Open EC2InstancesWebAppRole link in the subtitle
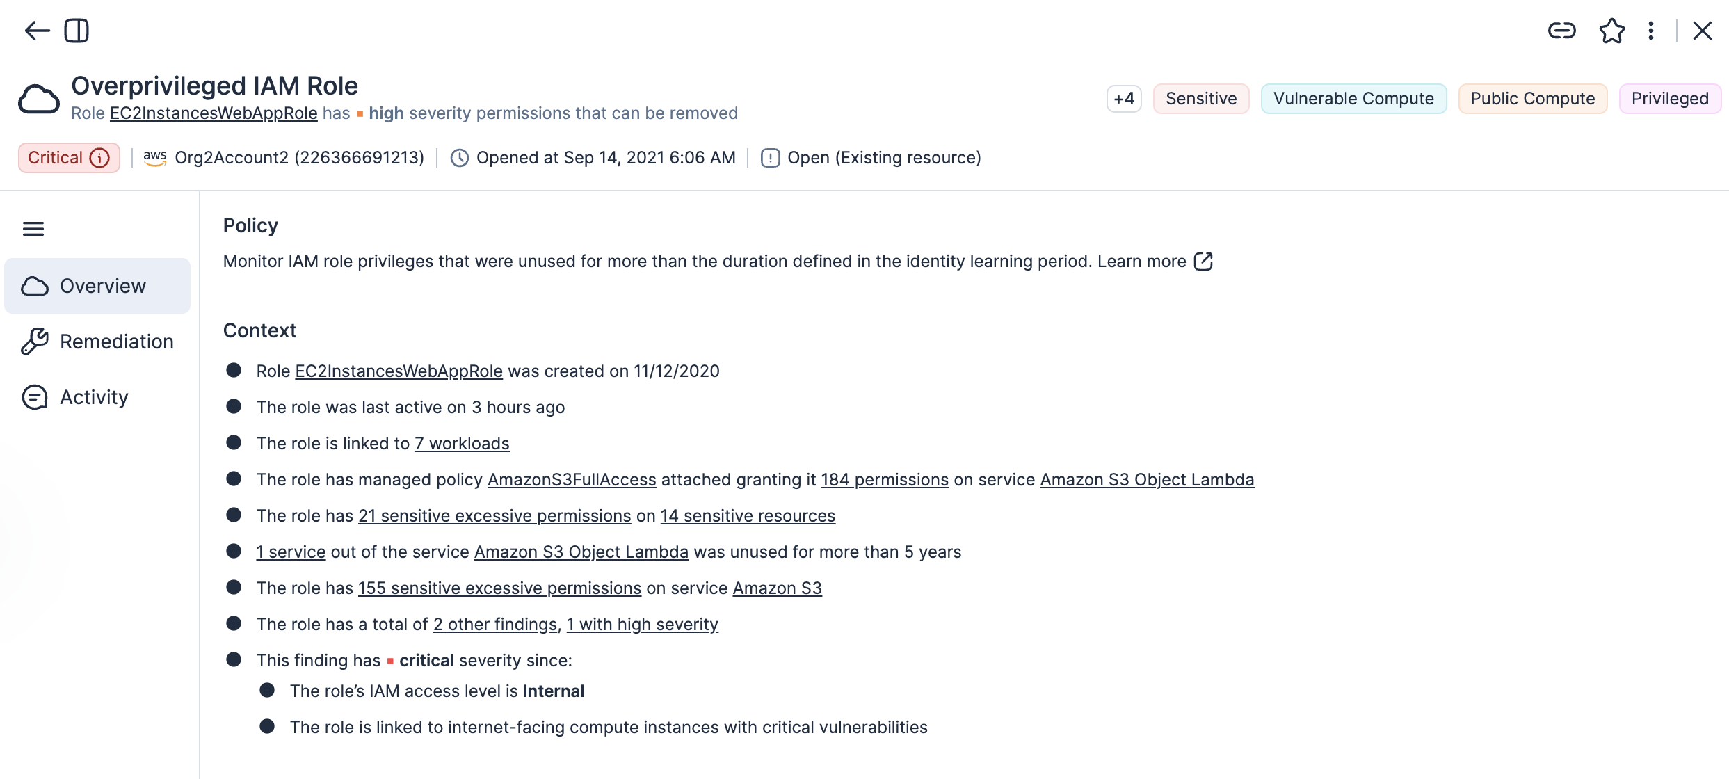This screenshot has height=779, width=1729. pos(214,113)
